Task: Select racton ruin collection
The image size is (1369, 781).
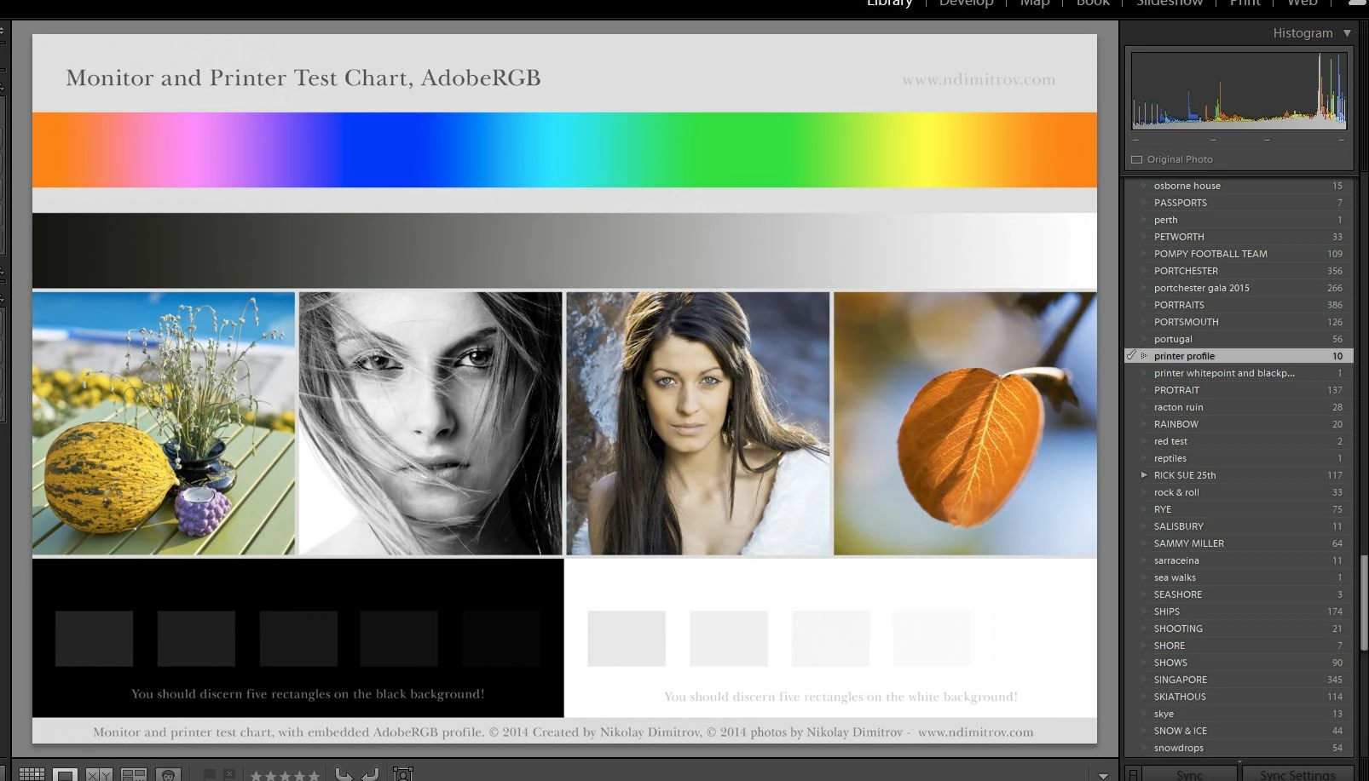Action: pyautogui.click(x=1239, y=407)
